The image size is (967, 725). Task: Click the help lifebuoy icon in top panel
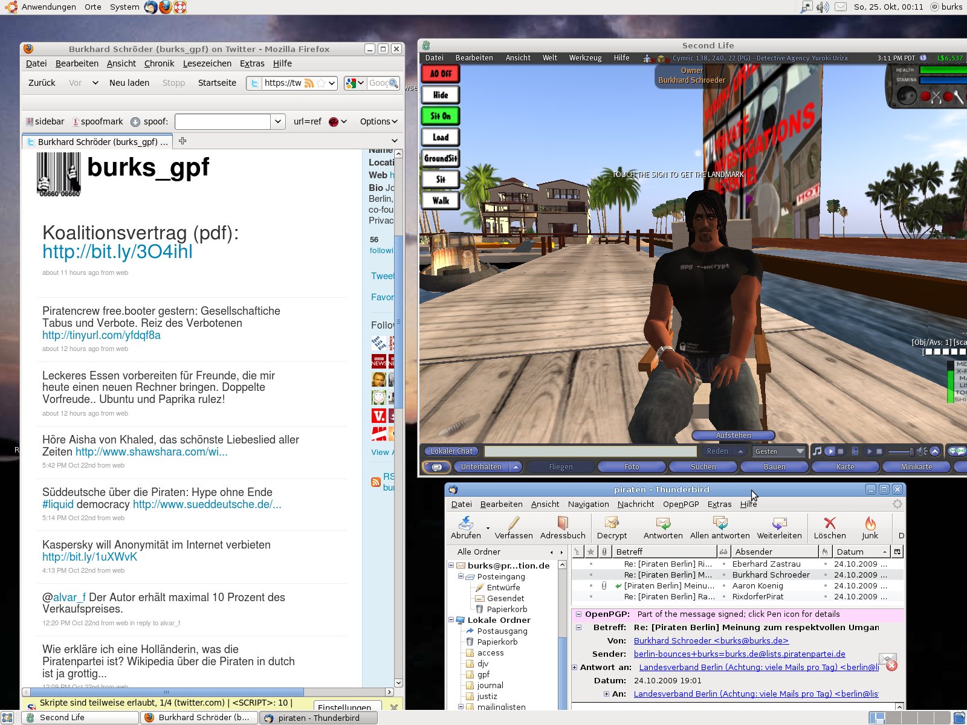tap(180, 7)
